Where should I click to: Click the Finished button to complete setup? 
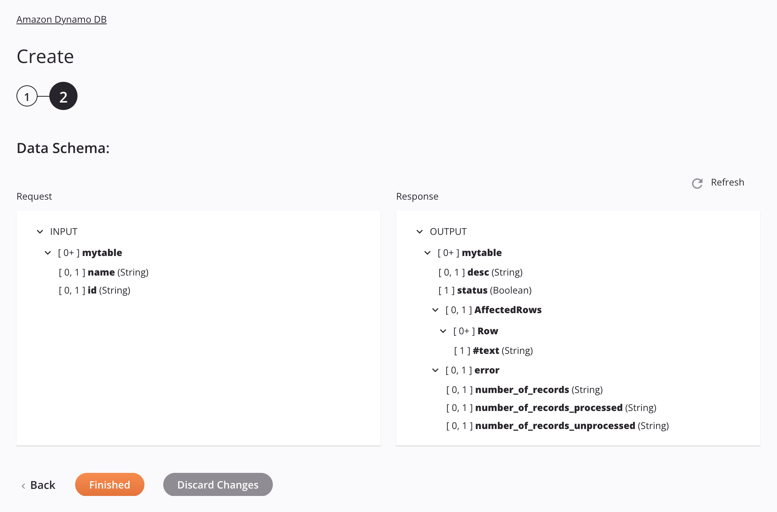click(109, 484)
